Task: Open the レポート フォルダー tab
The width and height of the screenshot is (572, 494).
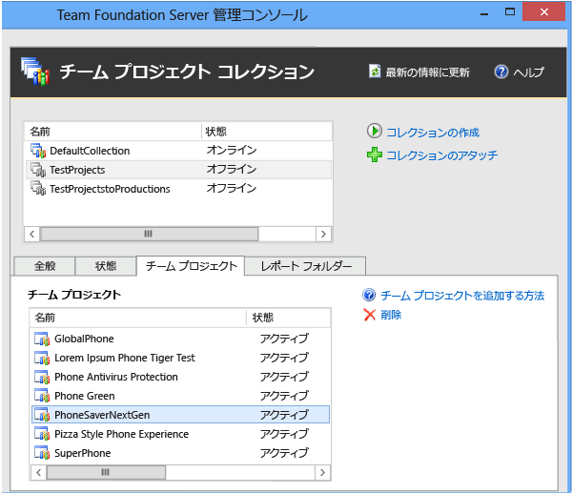Action: pos(305,266)
